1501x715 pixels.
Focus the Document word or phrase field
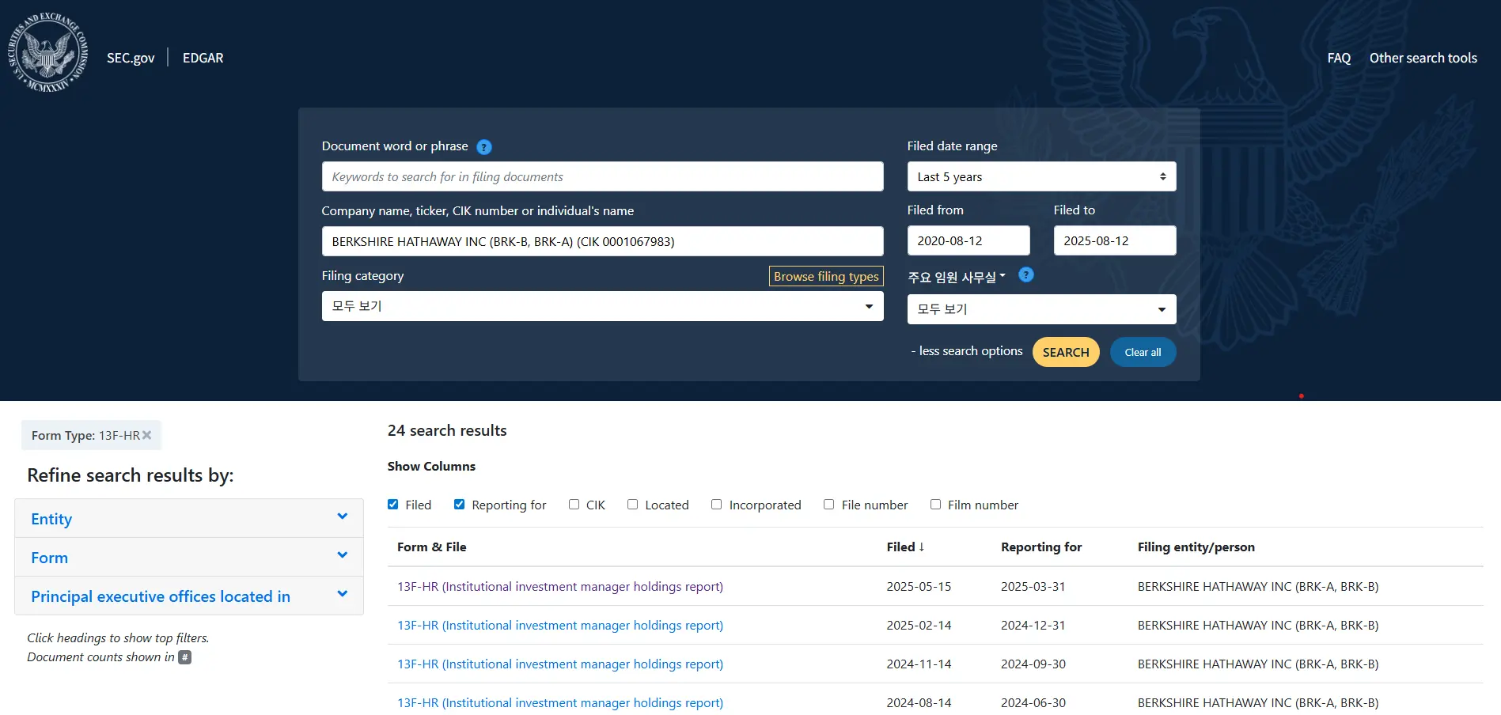pyautogui.click(x=602, y=176)
